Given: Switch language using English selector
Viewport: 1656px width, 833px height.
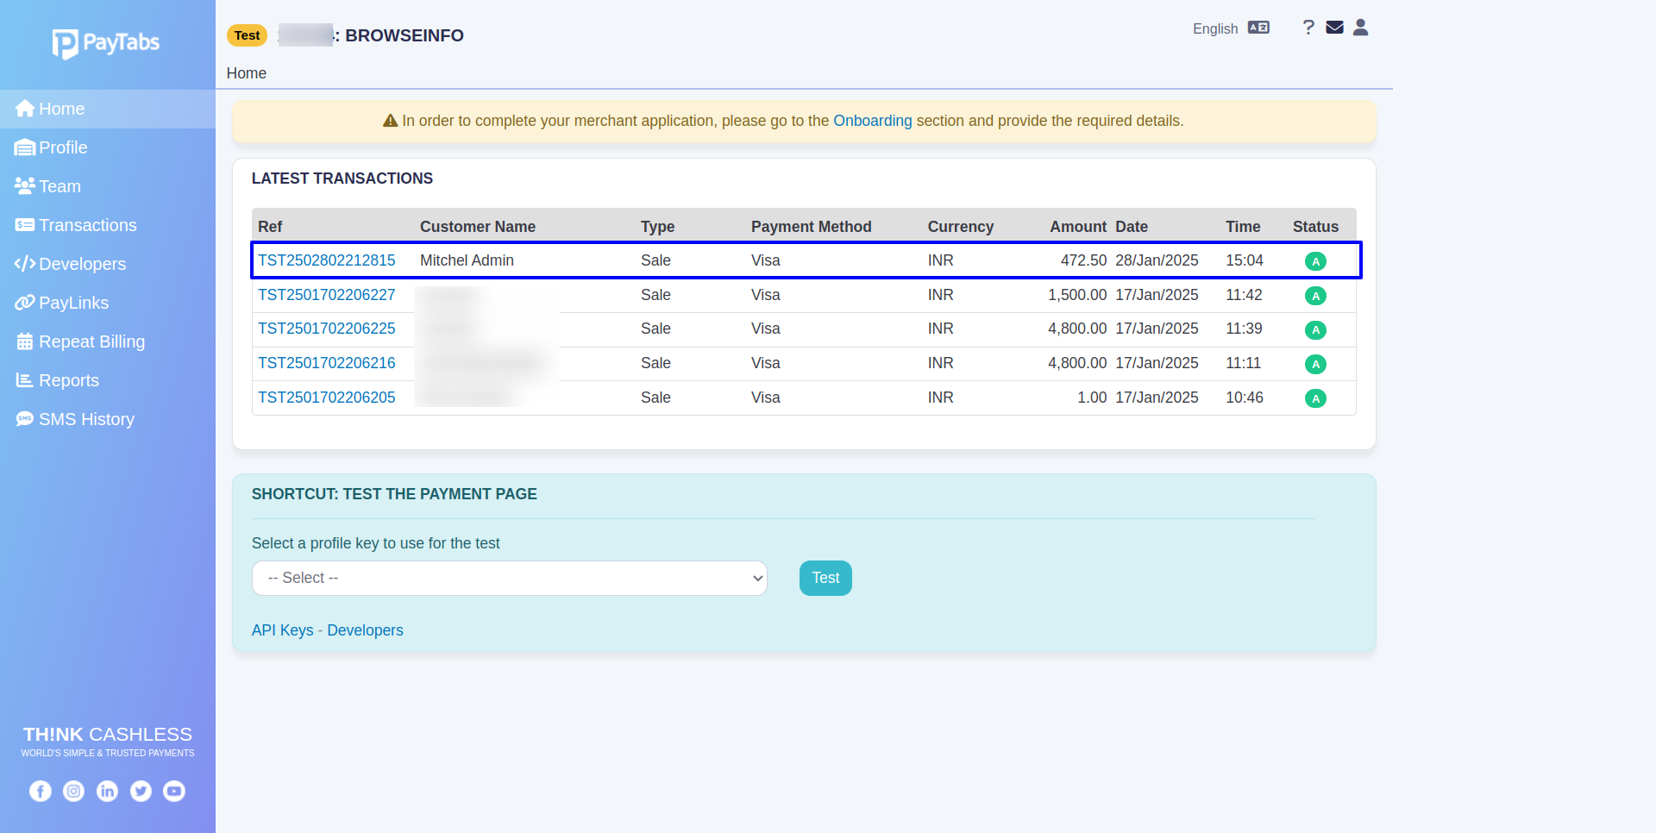Looking at the screenshot, I should (1230, 28).
